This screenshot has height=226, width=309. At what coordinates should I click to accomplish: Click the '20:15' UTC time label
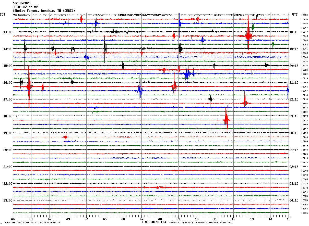pos(294,66)
